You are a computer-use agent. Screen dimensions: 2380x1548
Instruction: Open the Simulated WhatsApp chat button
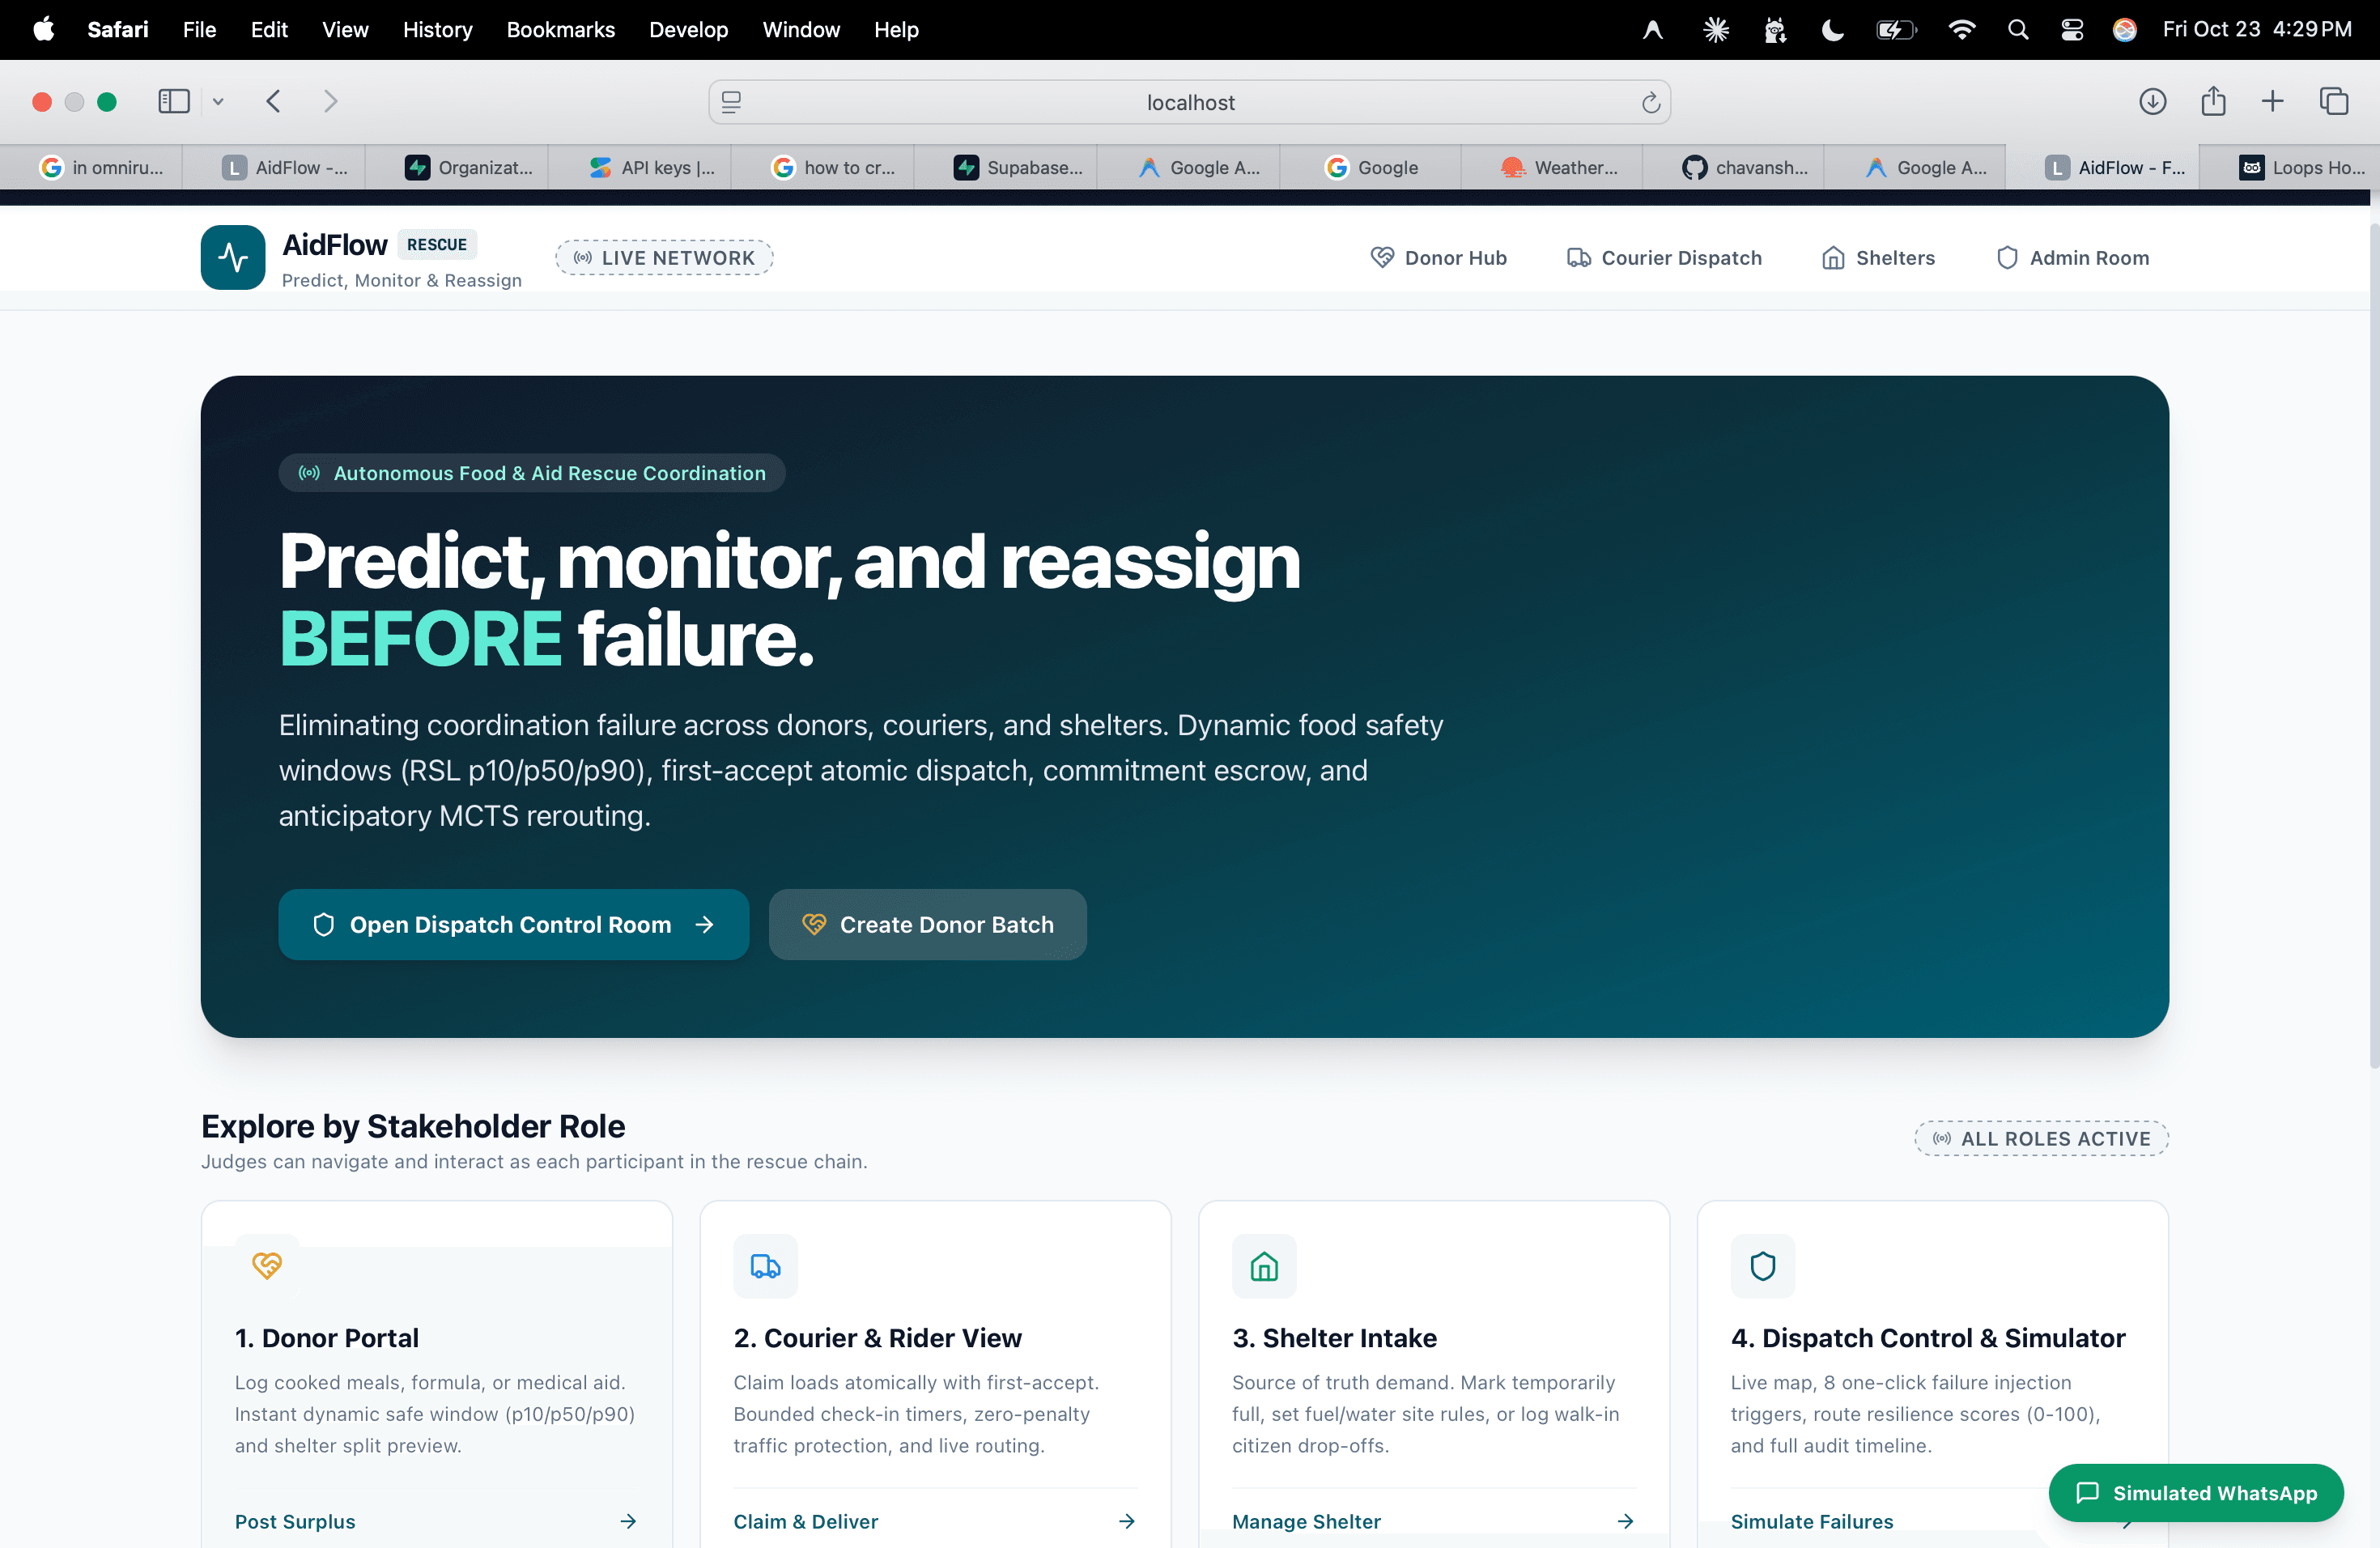click(2195, 1492)
